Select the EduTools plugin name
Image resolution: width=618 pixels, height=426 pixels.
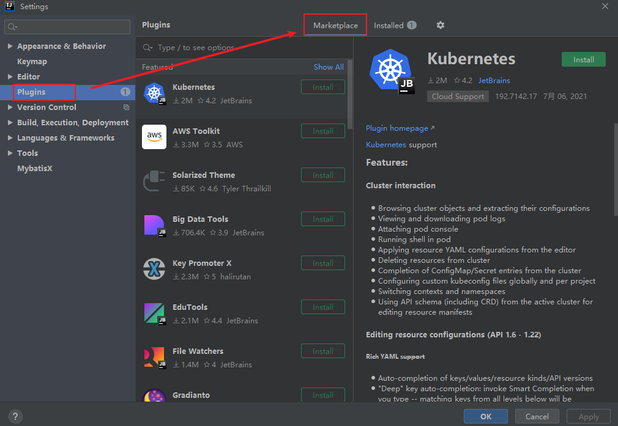(190, 307)
